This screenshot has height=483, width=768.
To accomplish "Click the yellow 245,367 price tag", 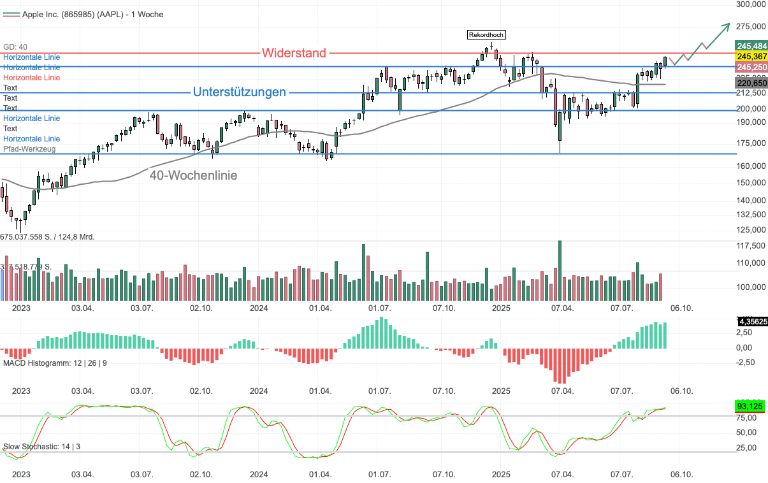I will 751,57.
